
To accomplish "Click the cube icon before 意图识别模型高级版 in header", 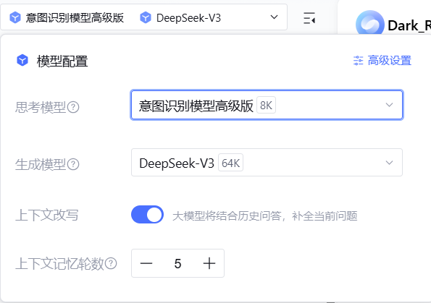I will coord(15,18).
